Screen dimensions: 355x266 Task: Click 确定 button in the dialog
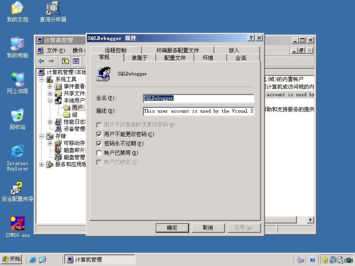click(x=172, y=228)
